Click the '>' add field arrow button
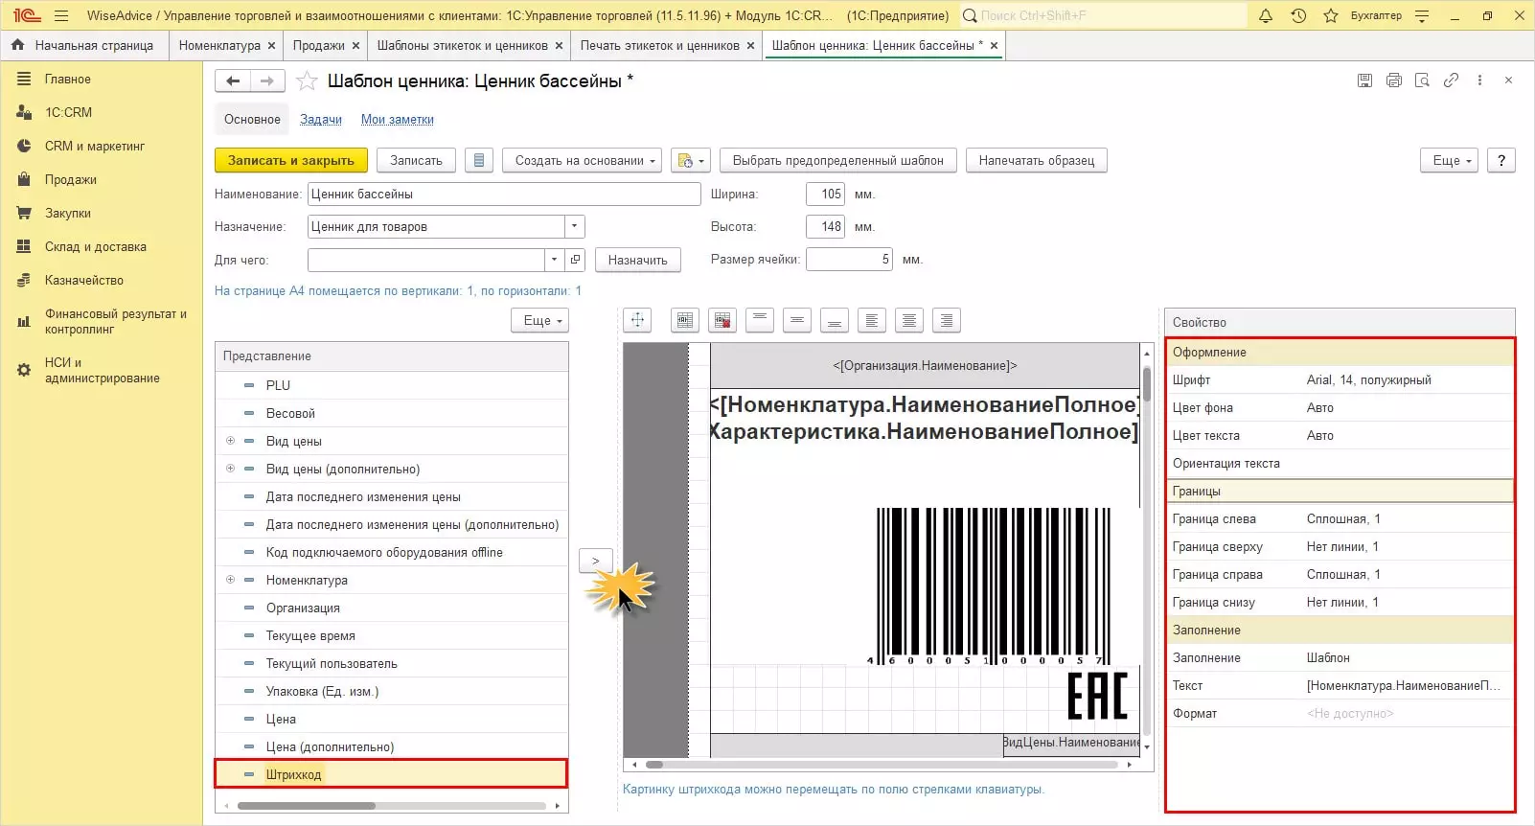The image size is (1535, 826). (x=595, y=561)
